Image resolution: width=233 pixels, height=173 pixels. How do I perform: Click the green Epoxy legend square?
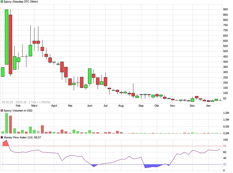pos(2,2)
